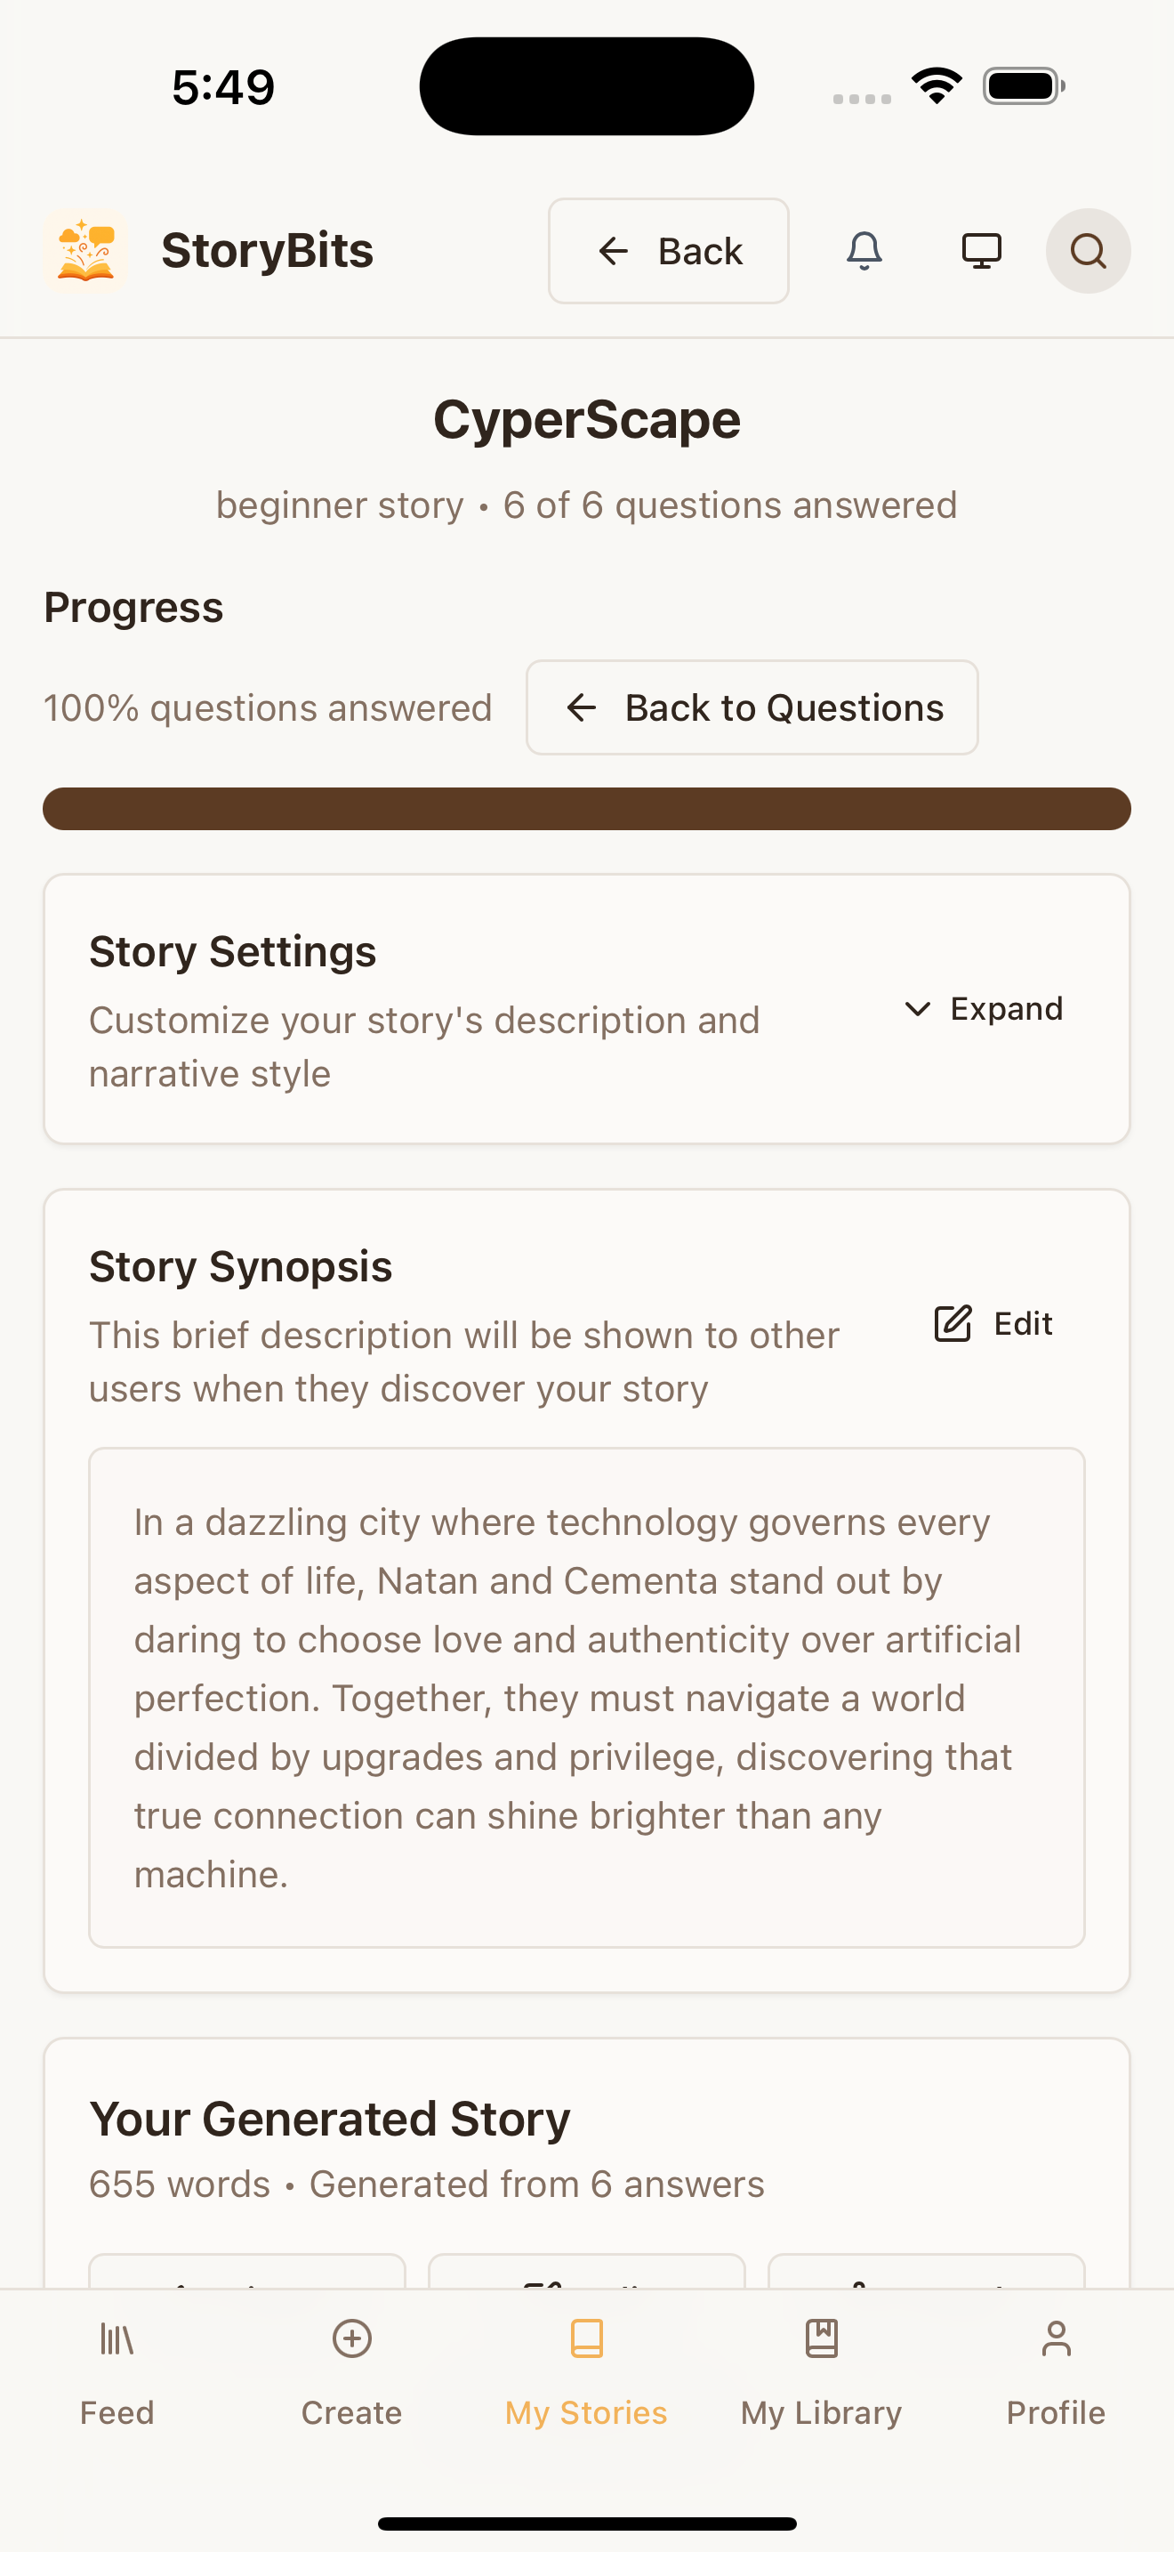Tap the monitor display icon

(x=981, y=251)
